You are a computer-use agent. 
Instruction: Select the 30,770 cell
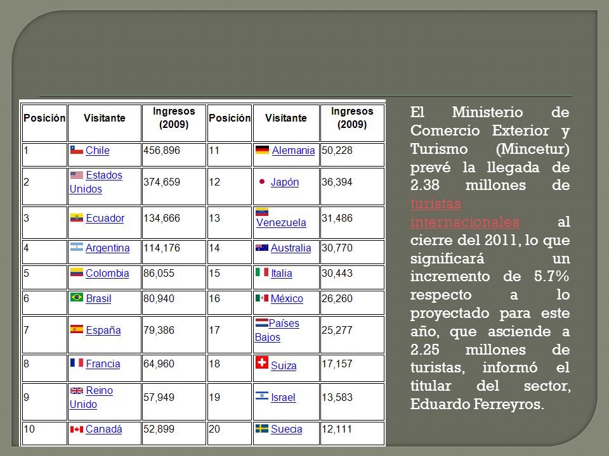[352, 252]
